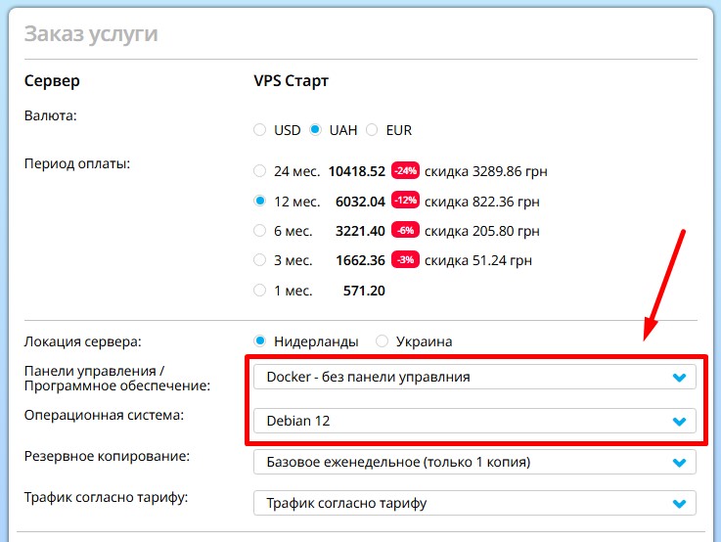This screenshot has height=542, width=721.
Task: Select the 1 мес. payment period
Action: pyautogui.click(x=260, y=291)
